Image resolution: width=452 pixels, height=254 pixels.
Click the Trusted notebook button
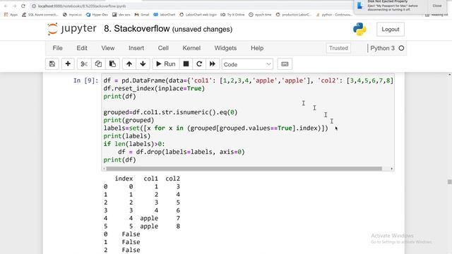coord(338,48)
